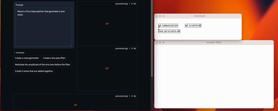
Task: Click the receive.pd window title text
Action: pos(200,16)
